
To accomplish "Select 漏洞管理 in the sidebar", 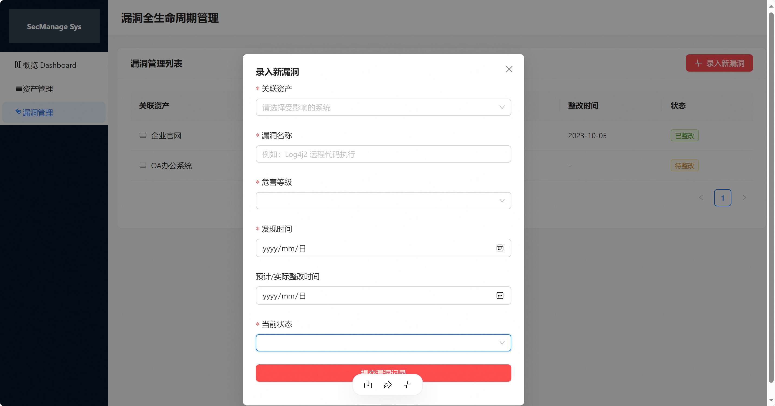I will (x=54, y=113).
